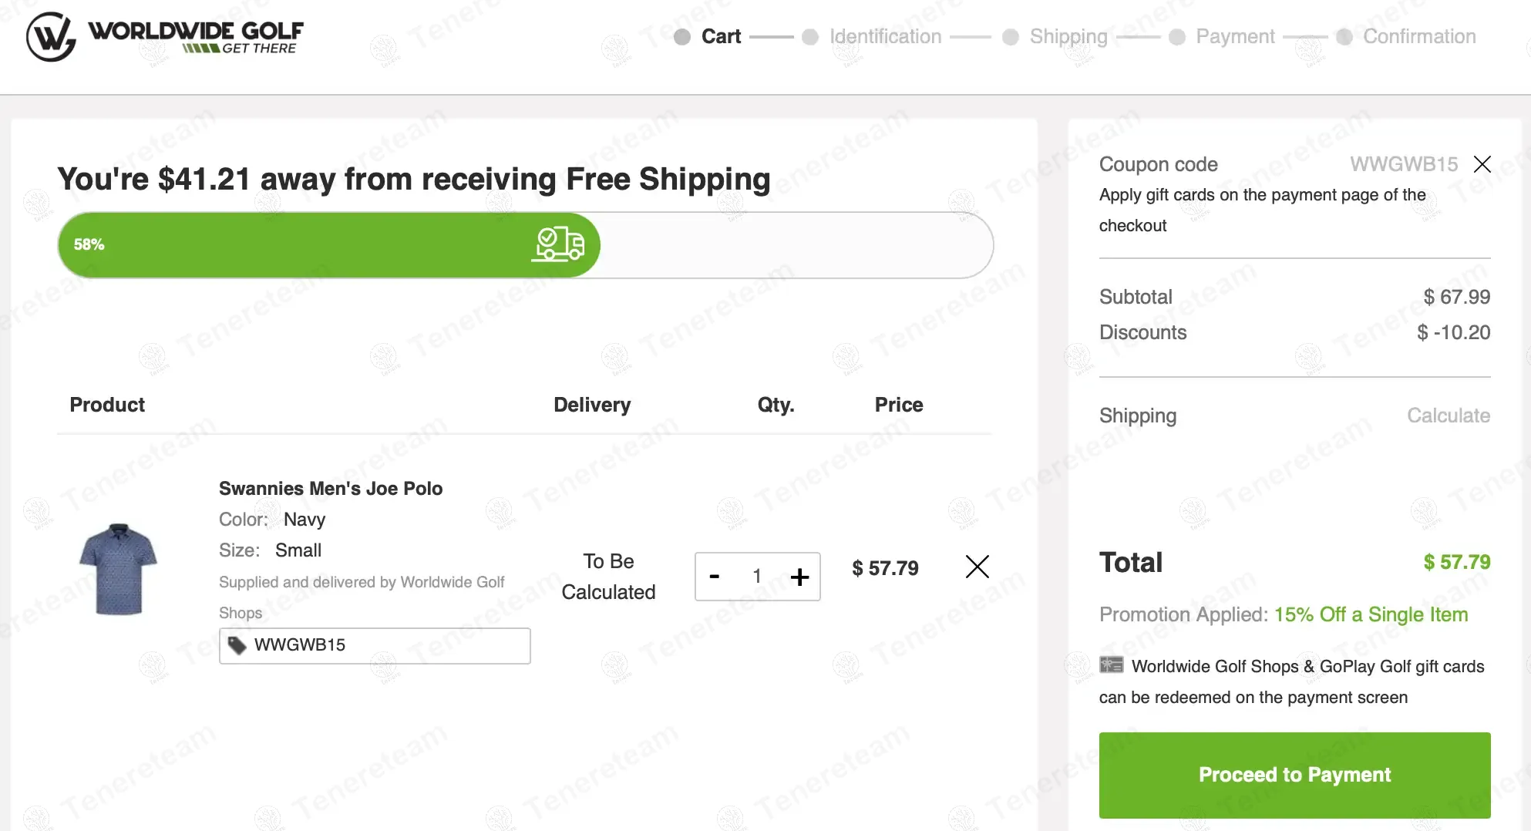
Task: Increase polo quantity with plus button
Action: pos(799,577)
